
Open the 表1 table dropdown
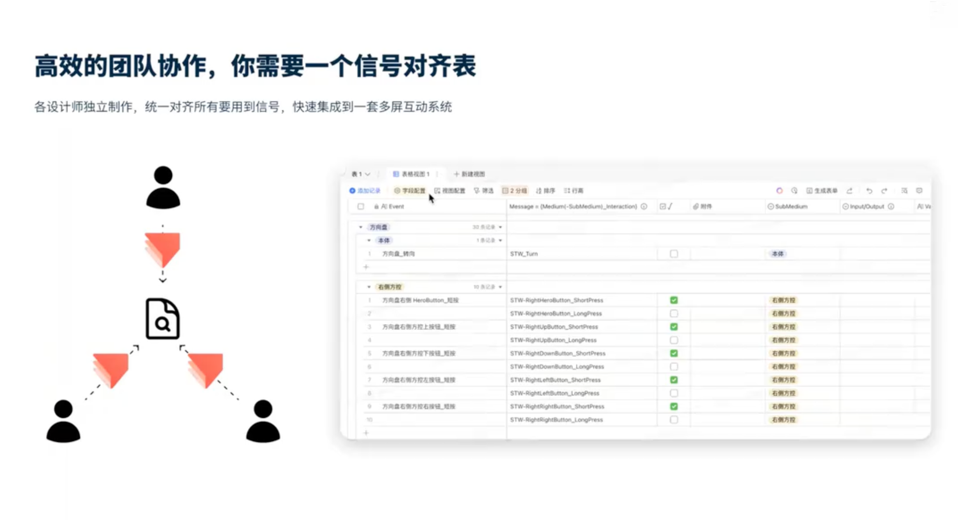(360, 174)
